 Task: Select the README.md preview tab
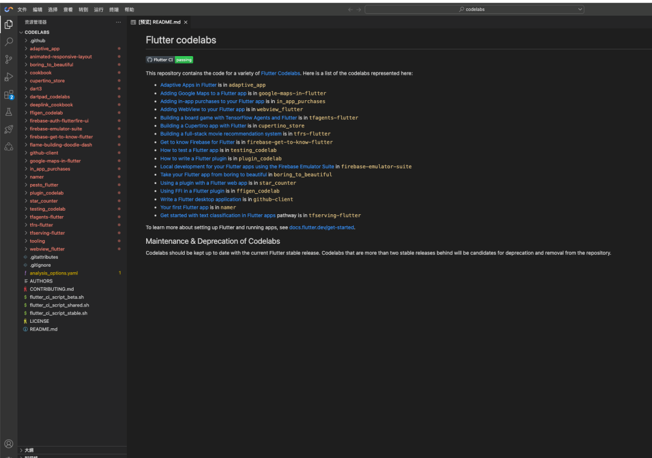[159, 22]
